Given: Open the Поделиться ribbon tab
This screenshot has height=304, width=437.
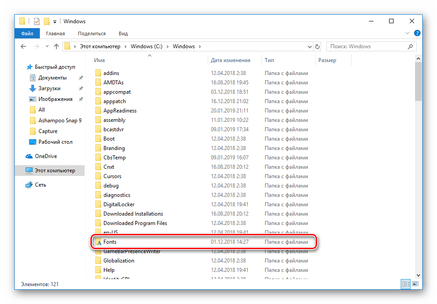Looking at the screenshot, I should click(91, 33).
